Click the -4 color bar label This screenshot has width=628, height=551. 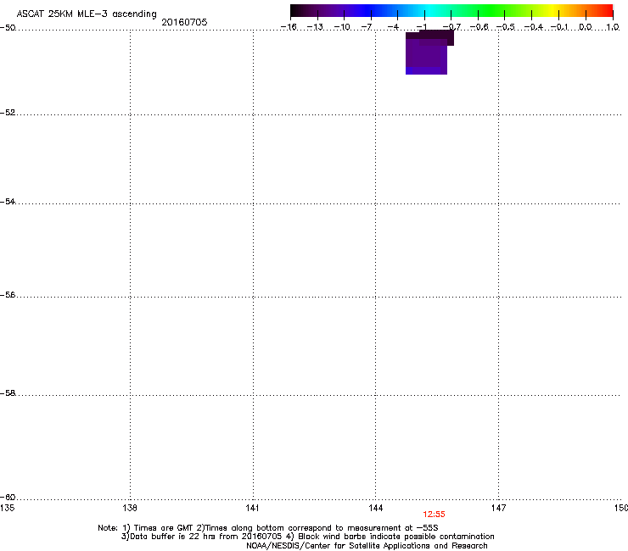[393, 27]
